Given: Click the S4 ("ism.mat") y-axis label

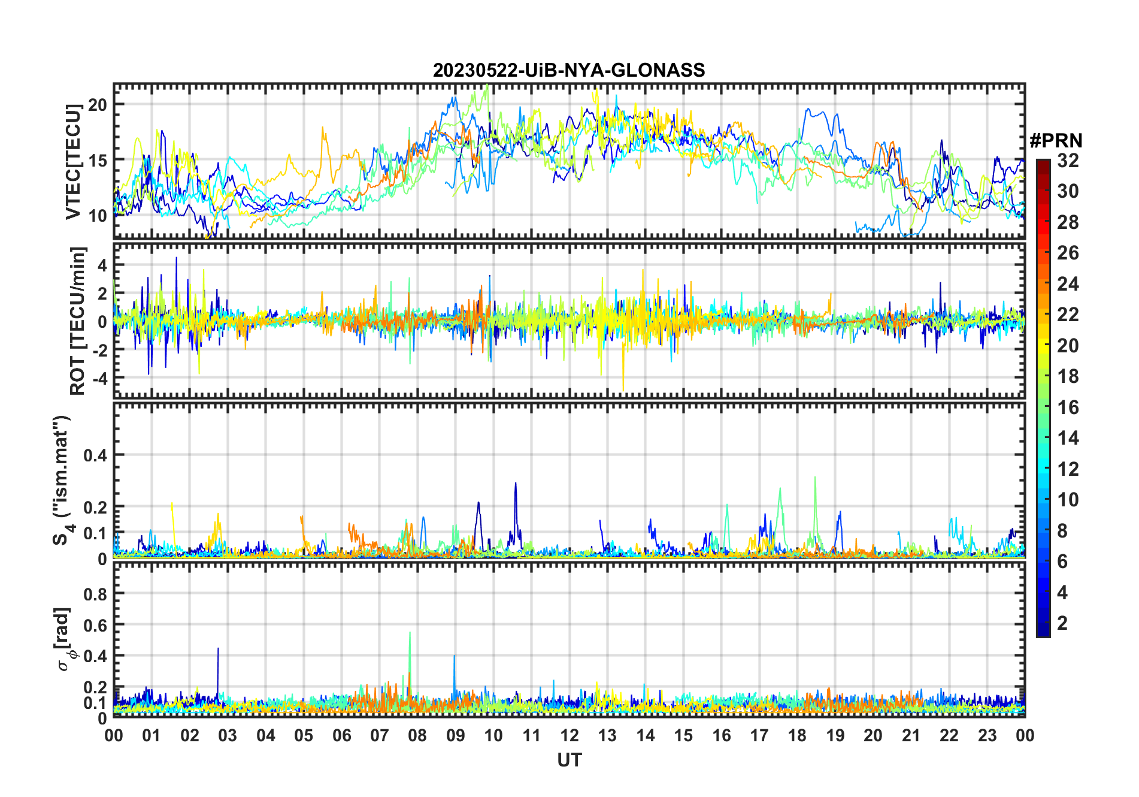Looking at the screenshot, I should click(62, 481).
